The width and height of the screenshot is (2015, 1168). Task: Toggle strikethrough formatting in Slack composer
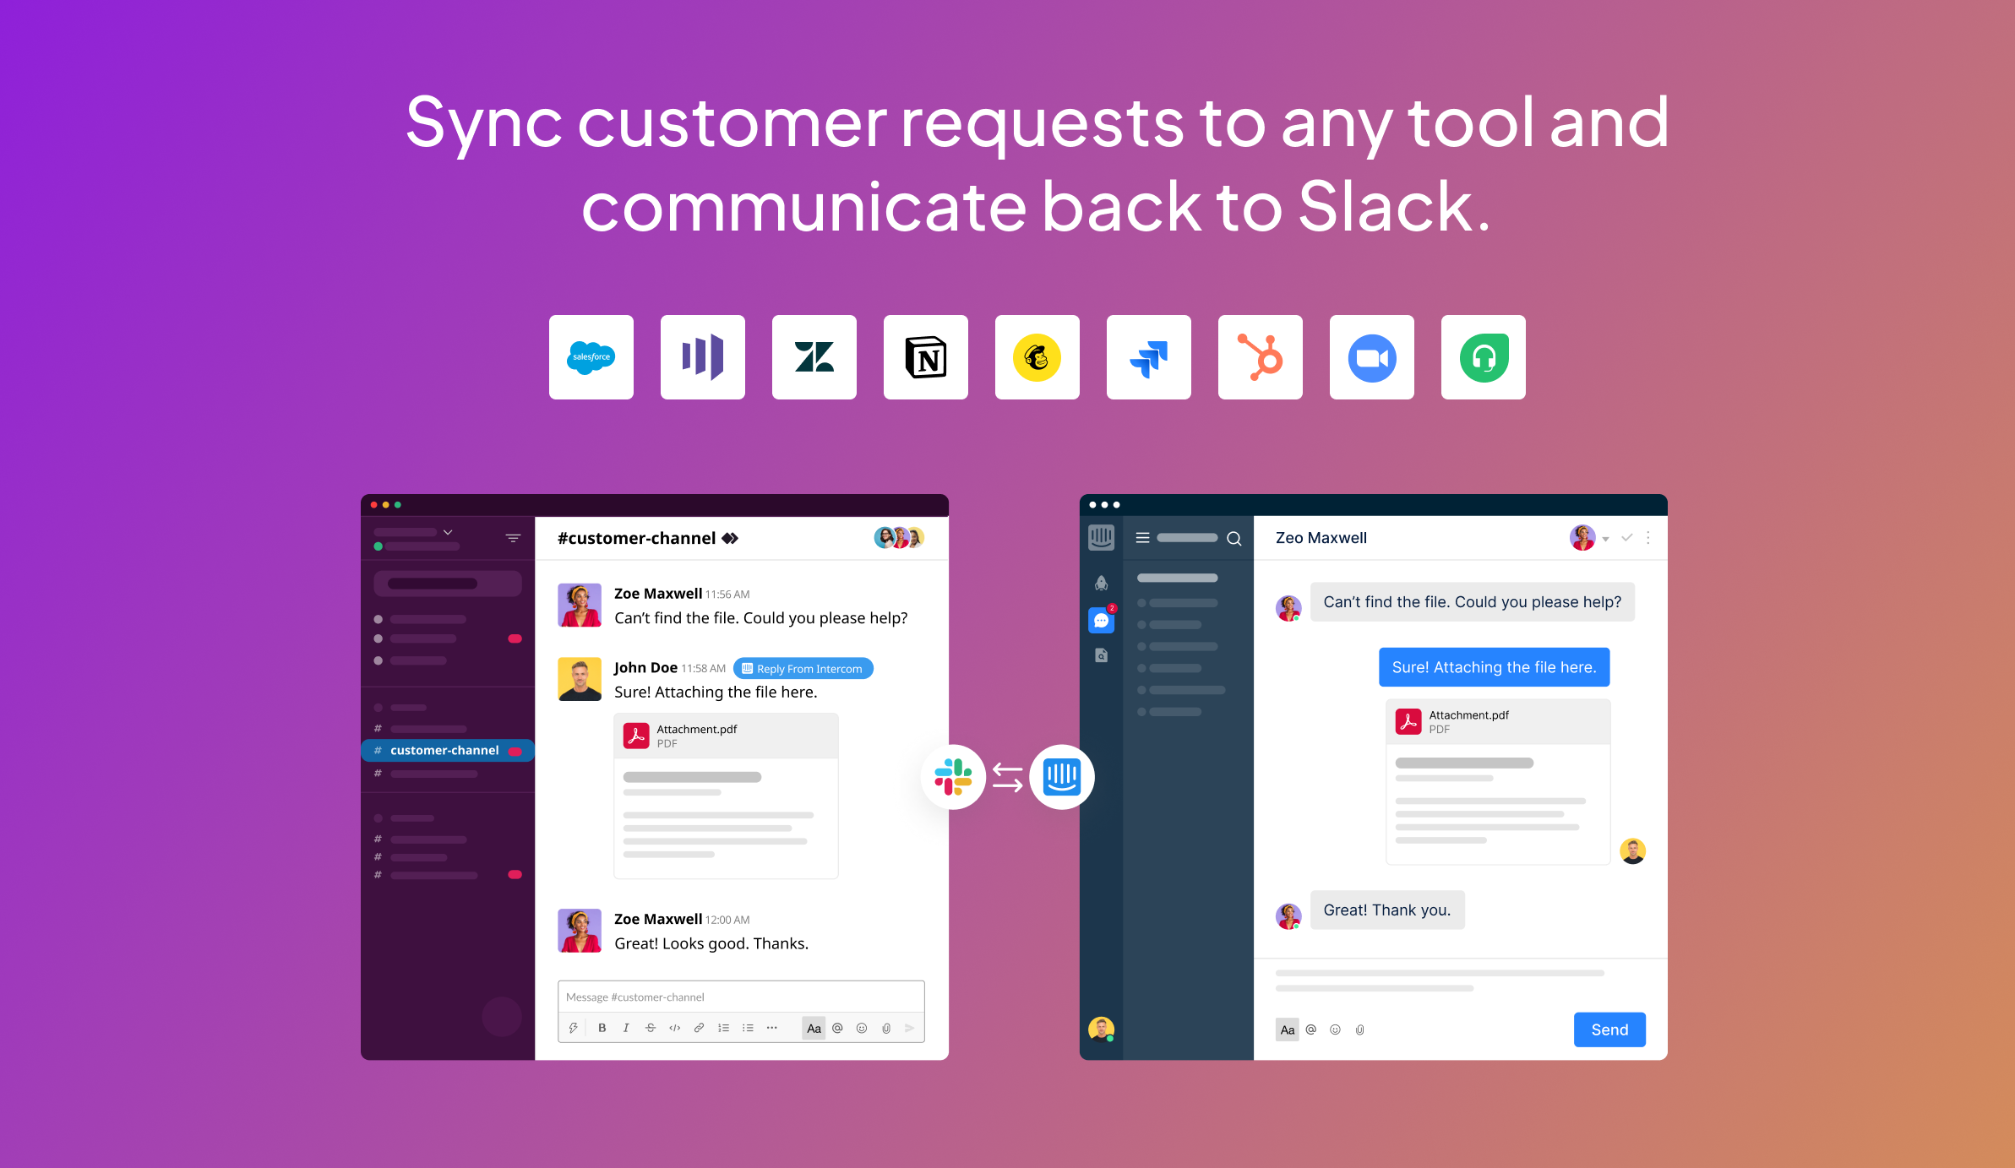651,1028
